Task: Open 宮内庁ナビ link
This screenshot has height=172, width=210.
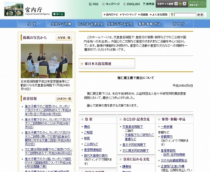Action: (x=111, y=14)
